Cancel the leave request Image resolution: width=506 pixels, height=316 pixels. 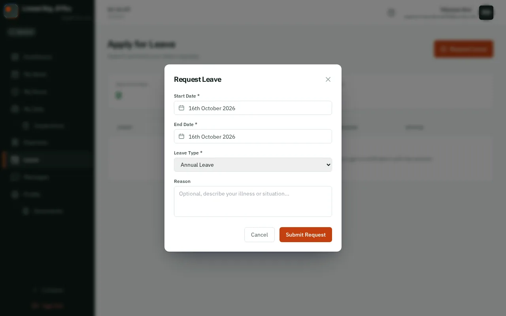tap(259, 235)
